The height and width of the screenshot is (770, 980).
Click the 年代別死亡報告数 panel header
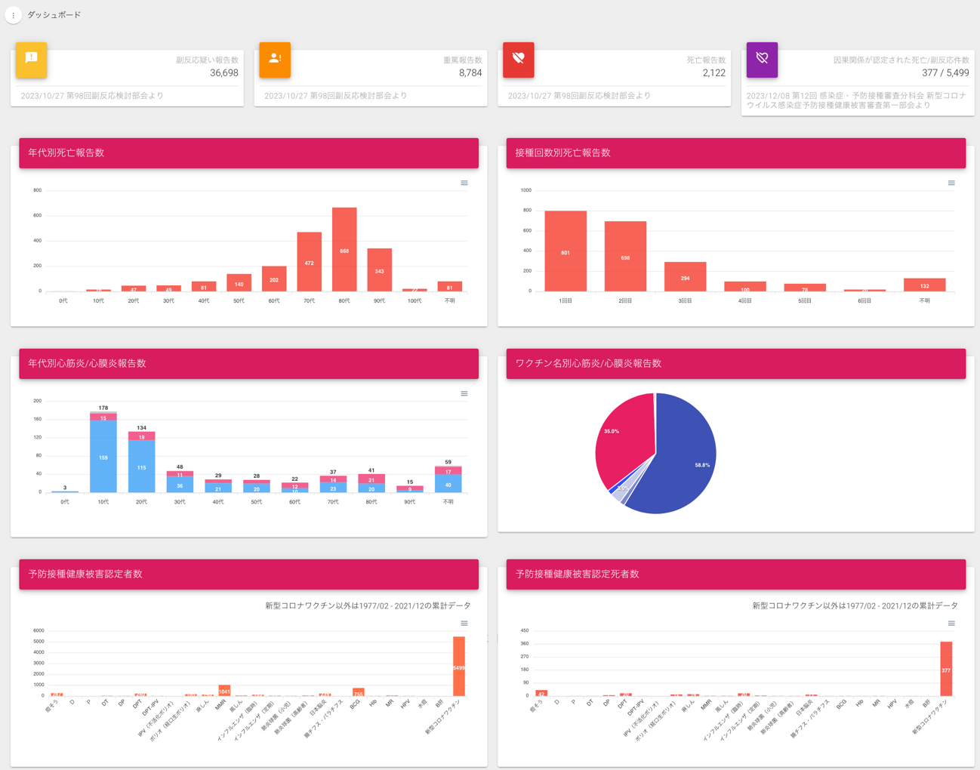pyautogui.click(x=249, y=153)
